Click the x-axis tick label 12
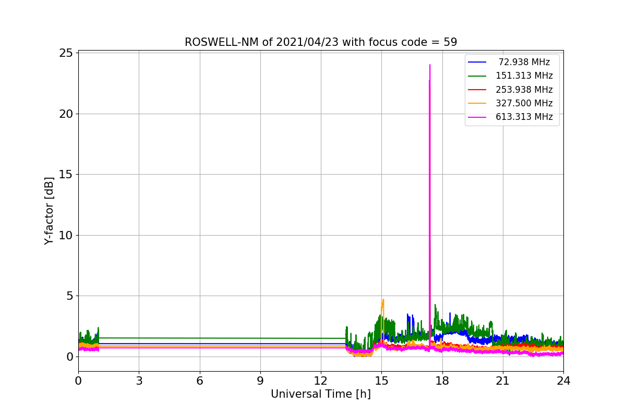Screen dimensions: 626x417 (321, 381)
